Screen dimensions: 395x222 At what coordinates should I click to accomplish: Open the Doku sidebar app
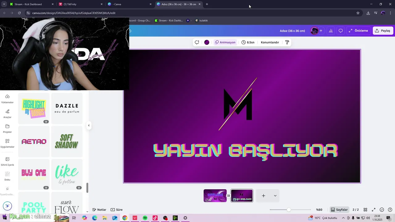pos(7,176)
